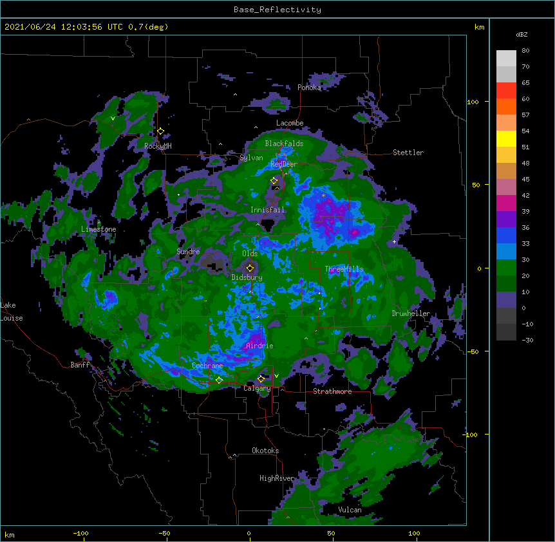This screenshot has width=555, height=542.
Task: Click the -30 dBZ value on legend
Action: tap(527, 340)
